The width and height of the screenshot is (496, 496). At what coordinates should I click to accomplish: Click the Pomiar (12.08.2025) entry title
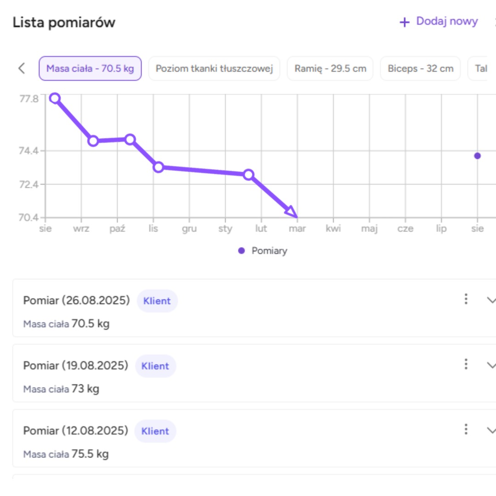click(76, 431)
